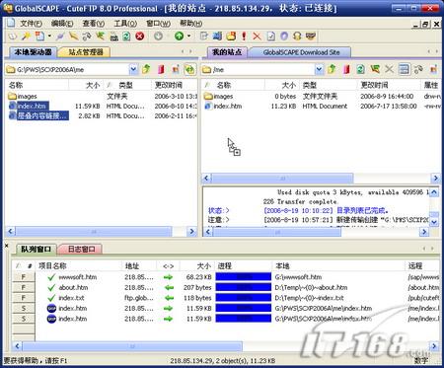Open the Site Manager book icon
Screen dimensions: 444x368
coord(12,37)
